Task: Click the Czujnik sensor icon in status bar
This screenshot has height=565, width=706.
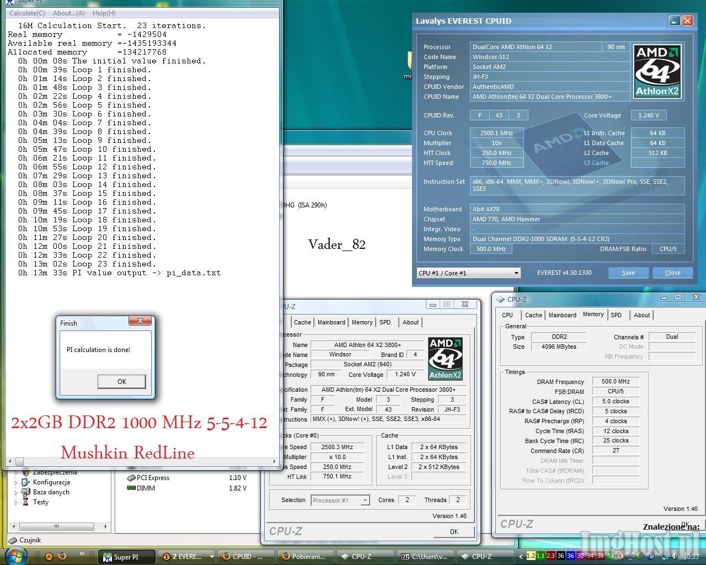Action: click(x=13, y=540)
